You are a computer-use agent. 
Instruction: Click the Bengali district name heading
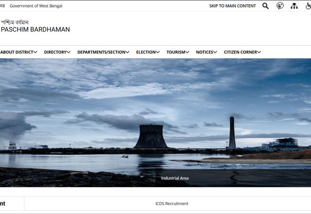[15, 22]
